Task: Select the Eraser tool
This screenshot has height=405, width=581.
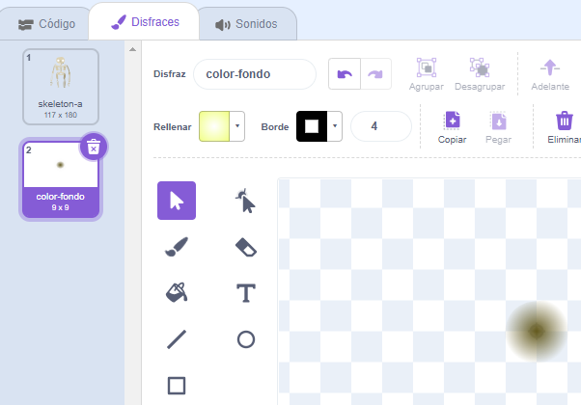Action: coord(246,247)
